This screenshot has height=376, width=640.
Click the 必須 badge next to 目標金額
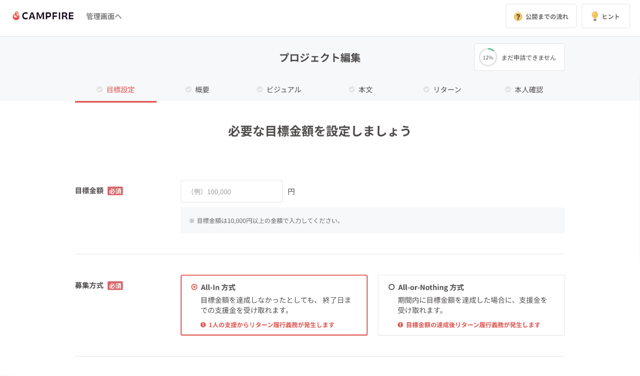(x=114, y=190)
